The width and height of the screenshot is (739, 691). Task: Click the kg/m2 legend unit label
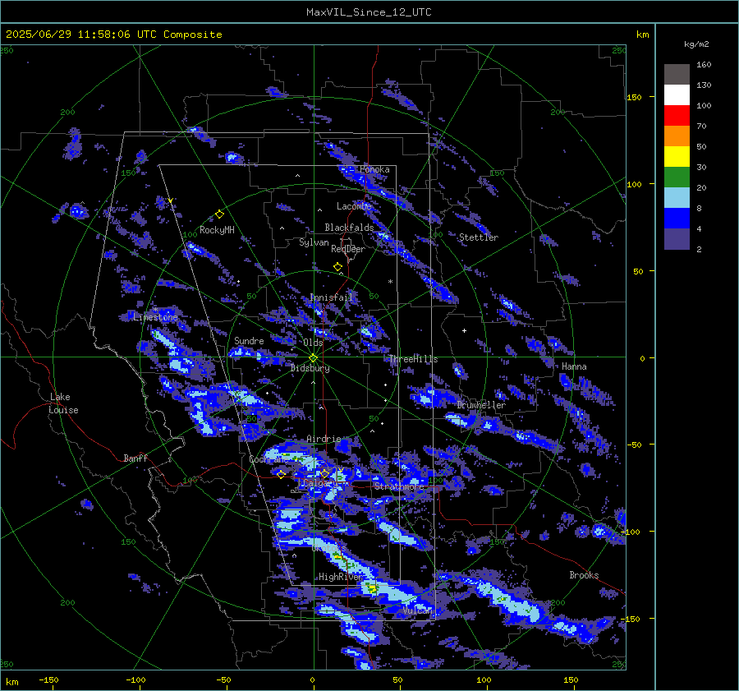pyautogui.click(x=696, y=44)
